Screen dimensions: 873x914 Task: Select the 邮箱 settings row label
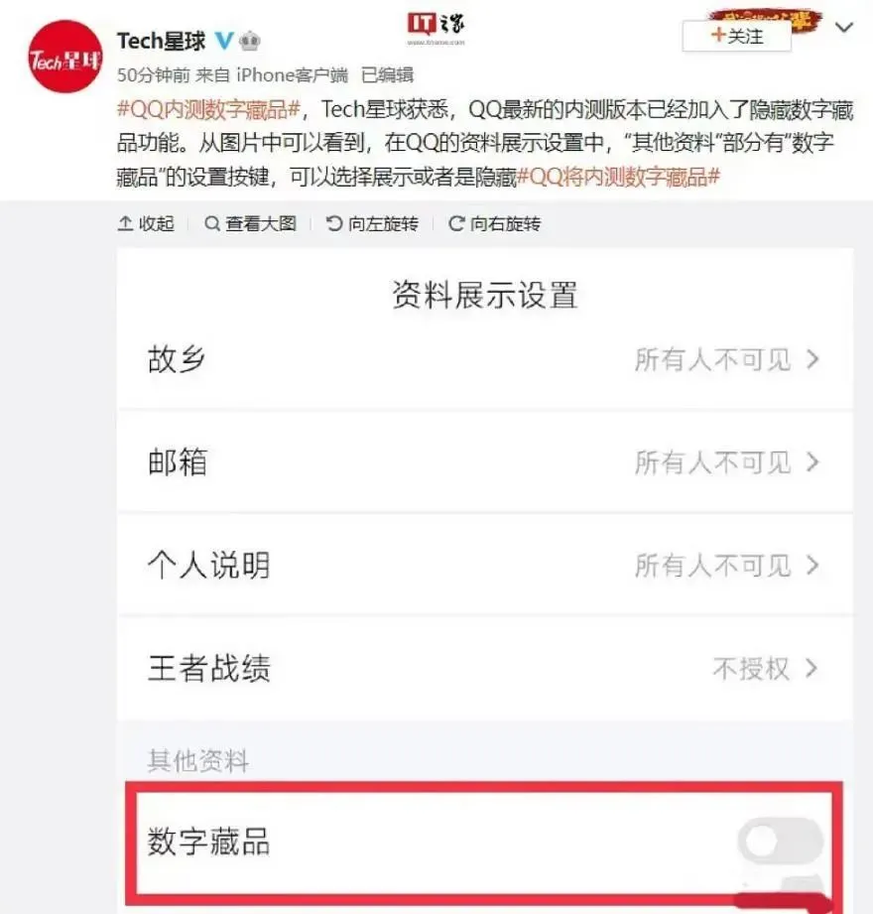(x=178, y=462)
